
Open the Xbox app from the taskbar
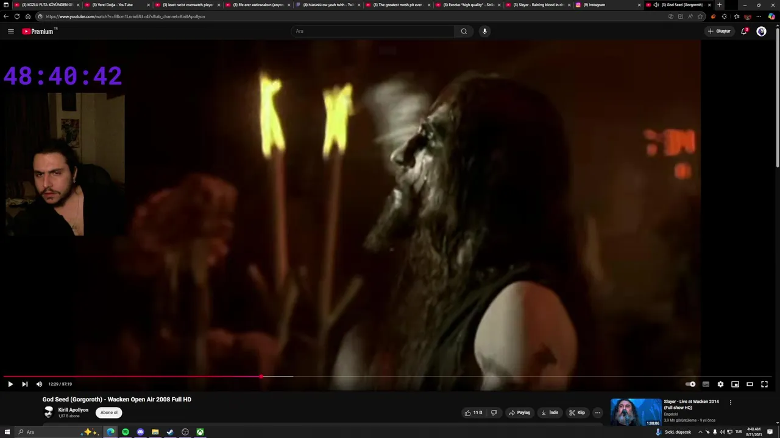point(200,432)
